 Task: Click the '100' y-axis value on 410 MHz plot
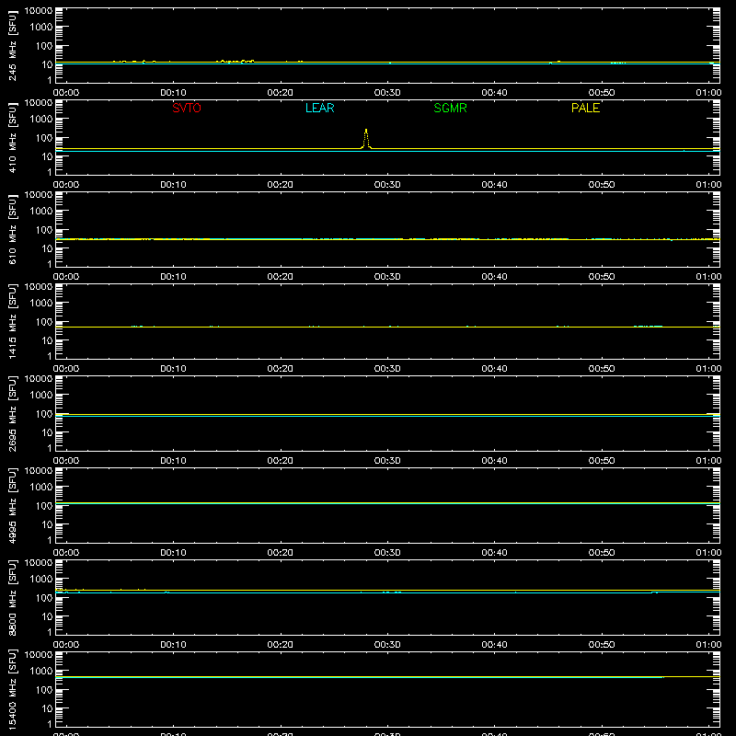coord(44,138)
